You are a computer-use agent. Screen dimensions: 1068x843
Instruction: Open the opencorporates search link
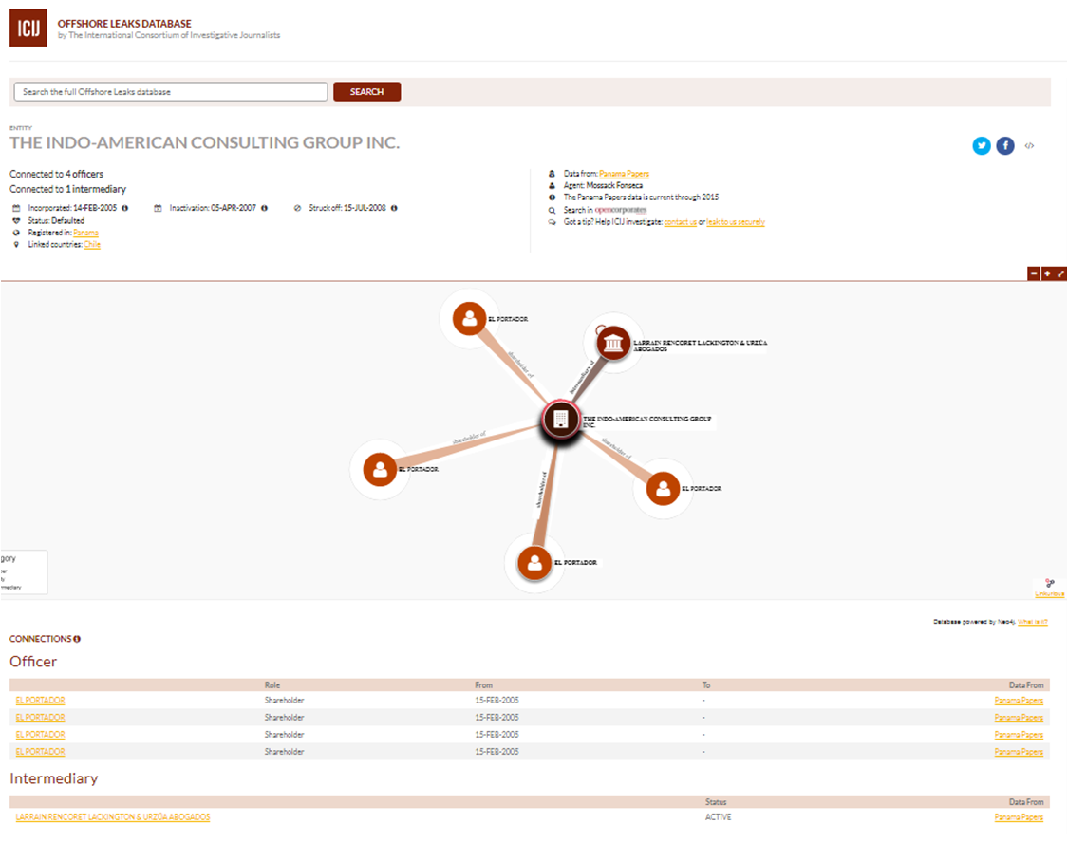click(x=621, y=210)
